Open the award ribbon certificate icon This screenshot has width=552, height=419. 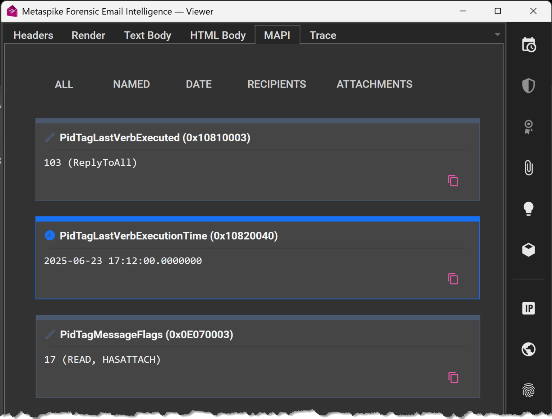[528, 127]
